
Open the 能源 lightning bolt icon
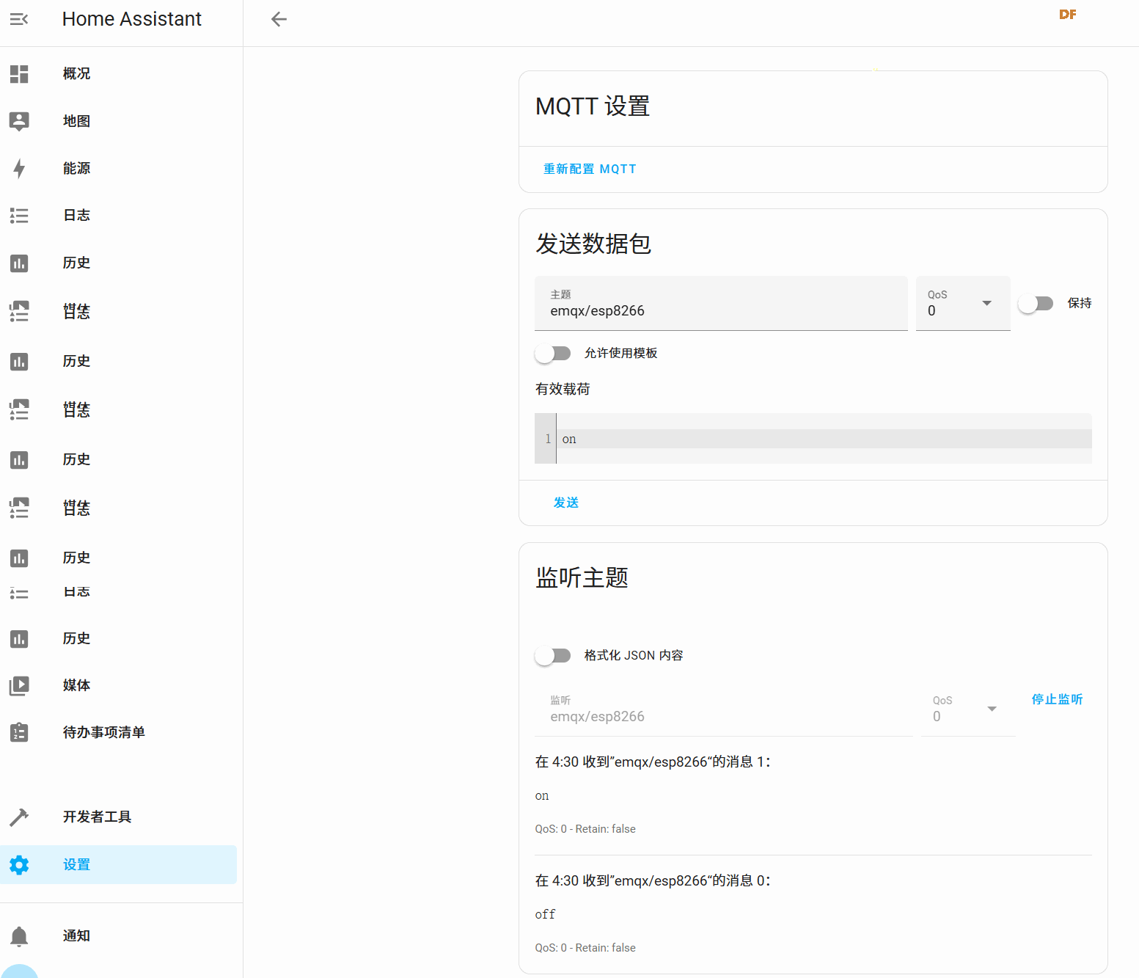pos(19,168)
